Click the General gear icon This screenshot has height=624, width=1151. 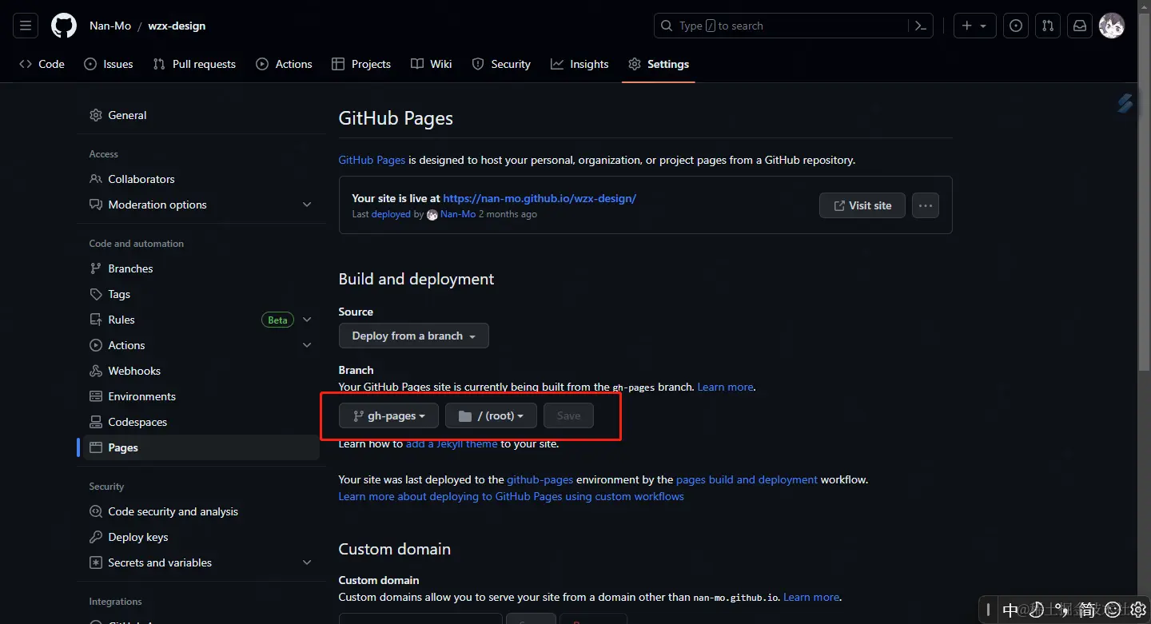(96, 115)
